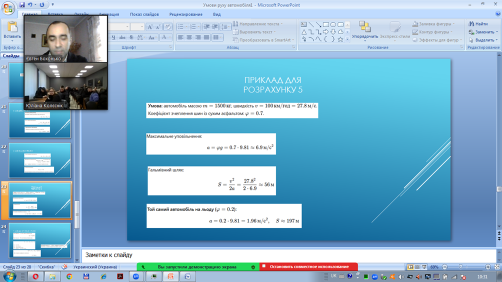Click the zoom in plus button
502x282 pixels.
(x=488, y=267)
